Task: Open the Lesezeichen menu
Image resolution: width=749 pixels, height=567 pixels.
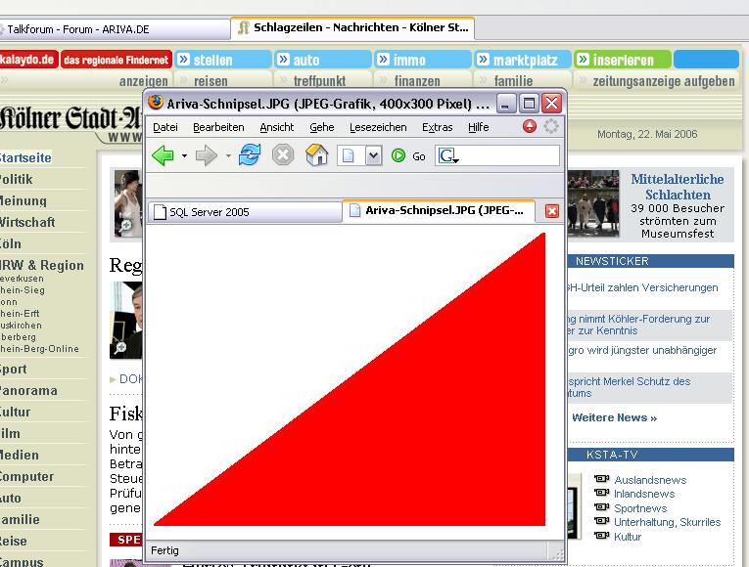Action: point(378,127)
